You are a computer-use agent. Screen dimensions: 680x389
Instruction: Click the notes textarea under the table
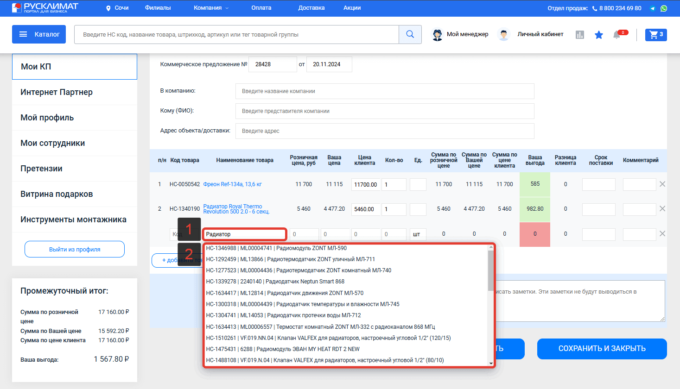click(580, 301)
